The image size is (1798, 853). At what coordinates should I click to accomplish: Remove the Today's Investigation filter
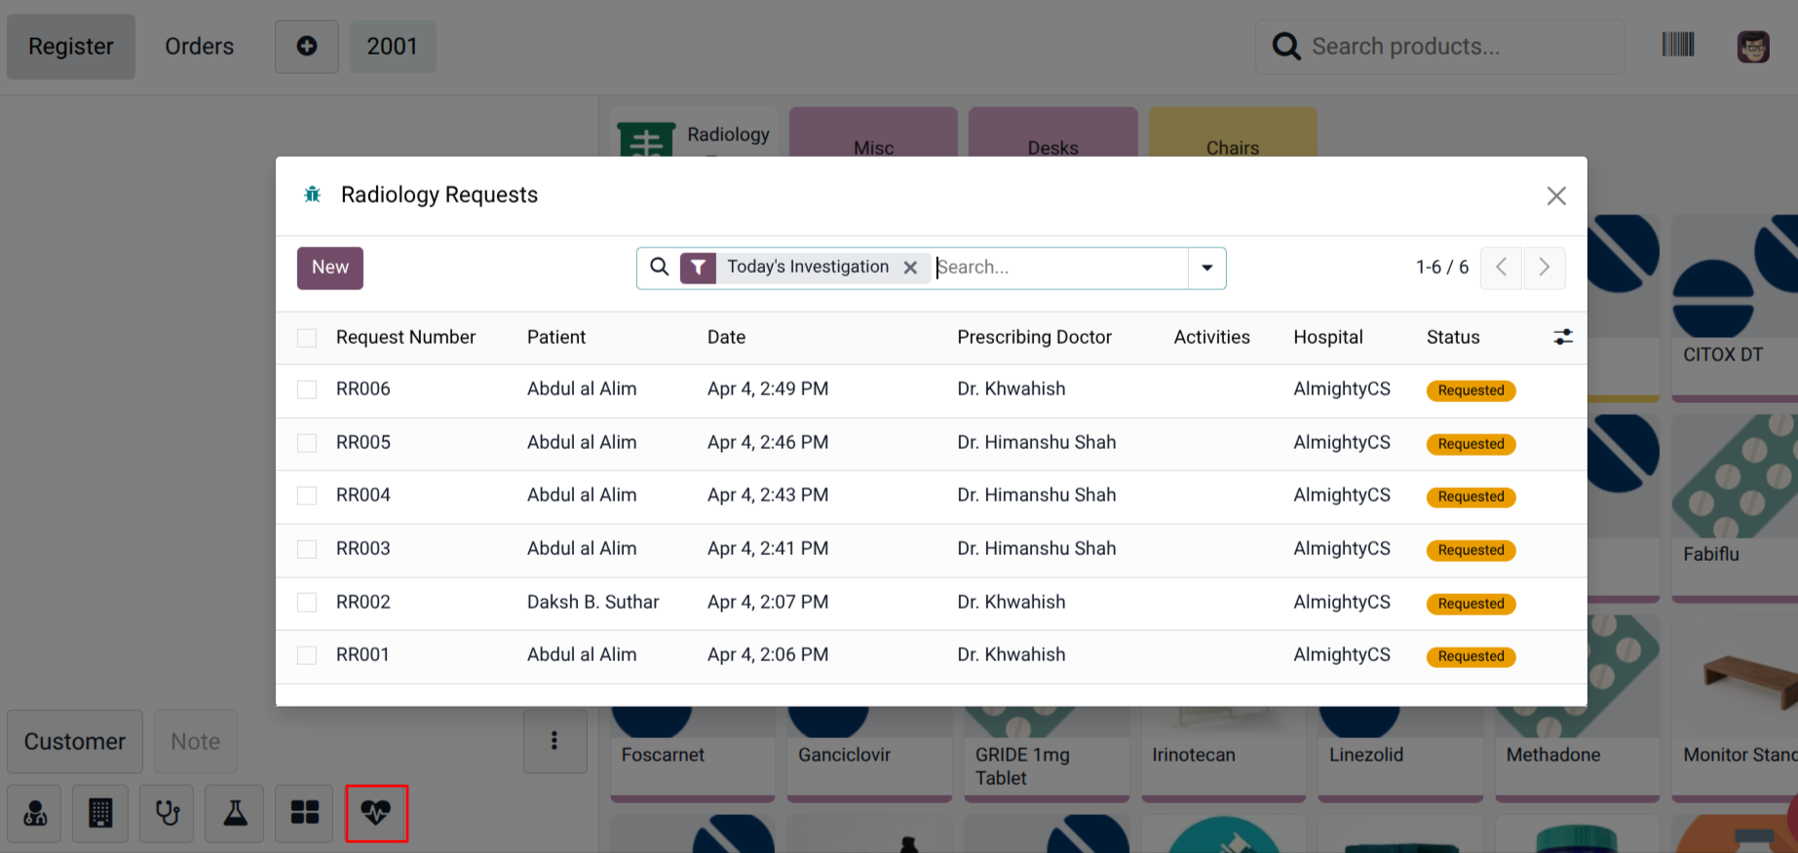pos(910,268)
